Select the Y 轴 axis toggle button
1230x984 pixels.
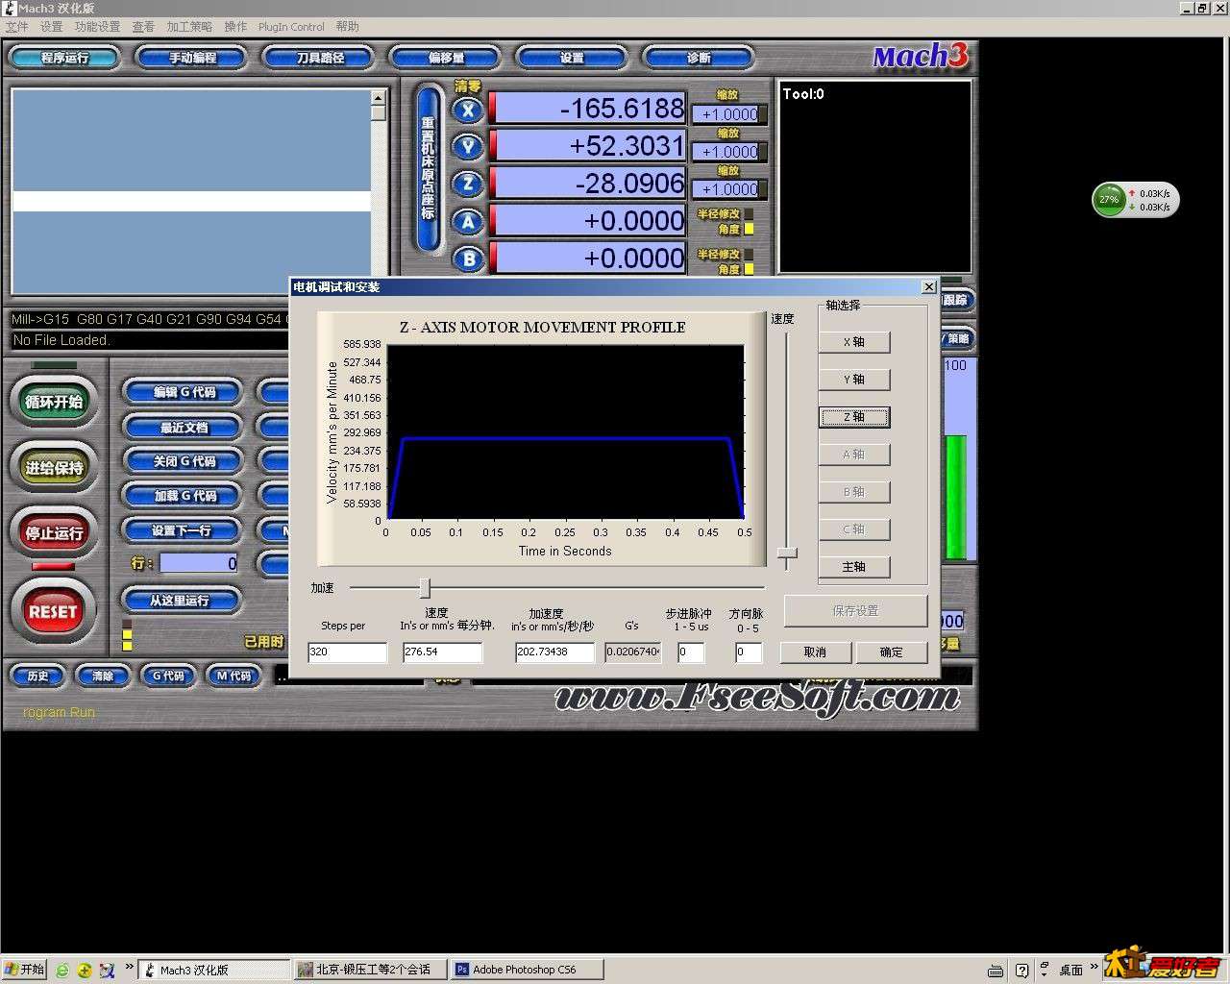(854, 380)
